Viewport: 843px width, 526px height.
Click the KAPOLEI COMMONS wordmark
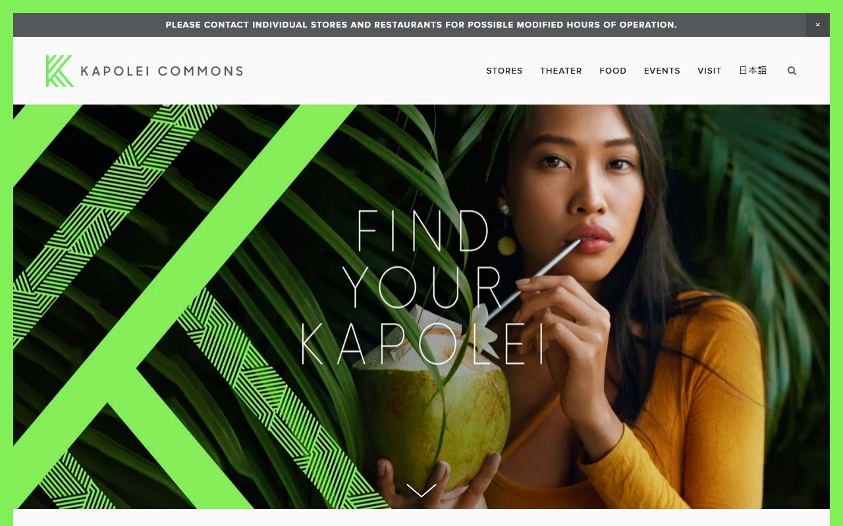coord(162,71)
